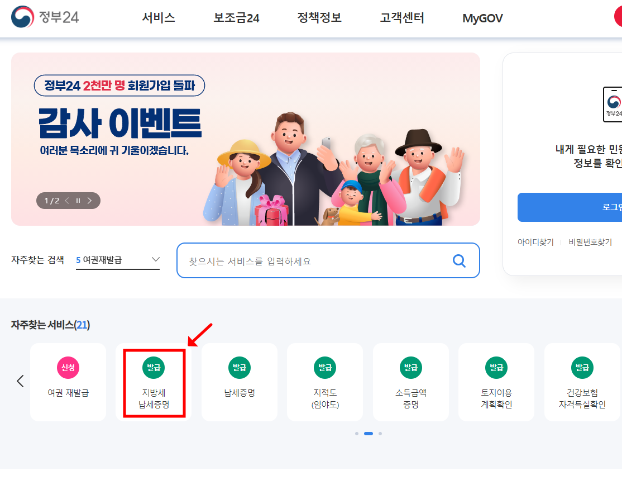The image size is (622, 485).
Task: Click the 정부24 app icon in login panel
Action: point(613,104)
